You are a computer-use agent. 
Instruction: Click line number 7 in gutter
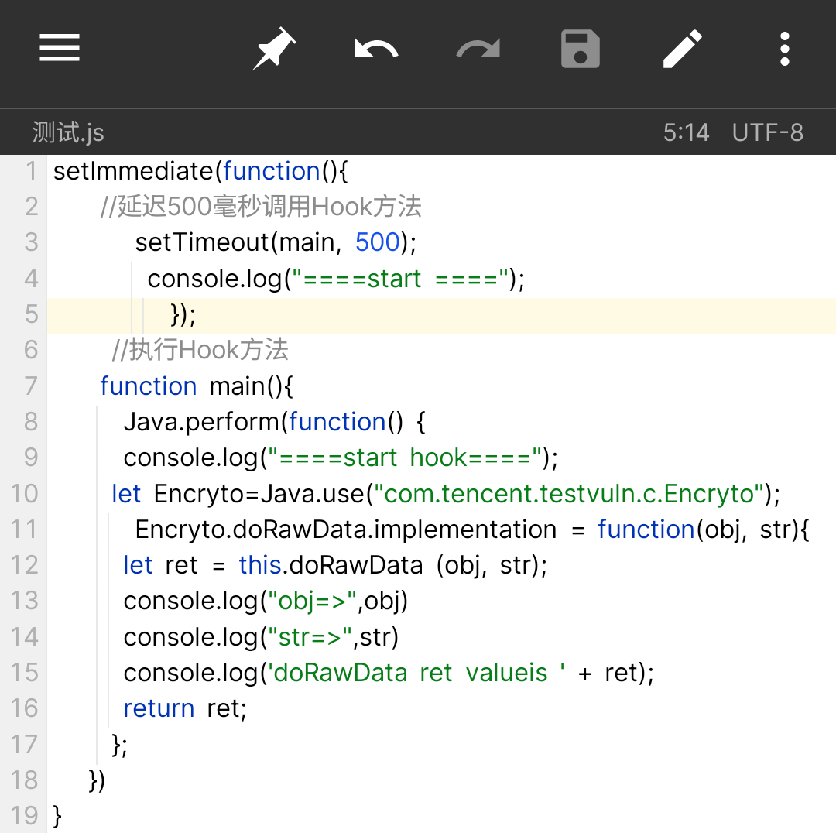click(31, 386)
